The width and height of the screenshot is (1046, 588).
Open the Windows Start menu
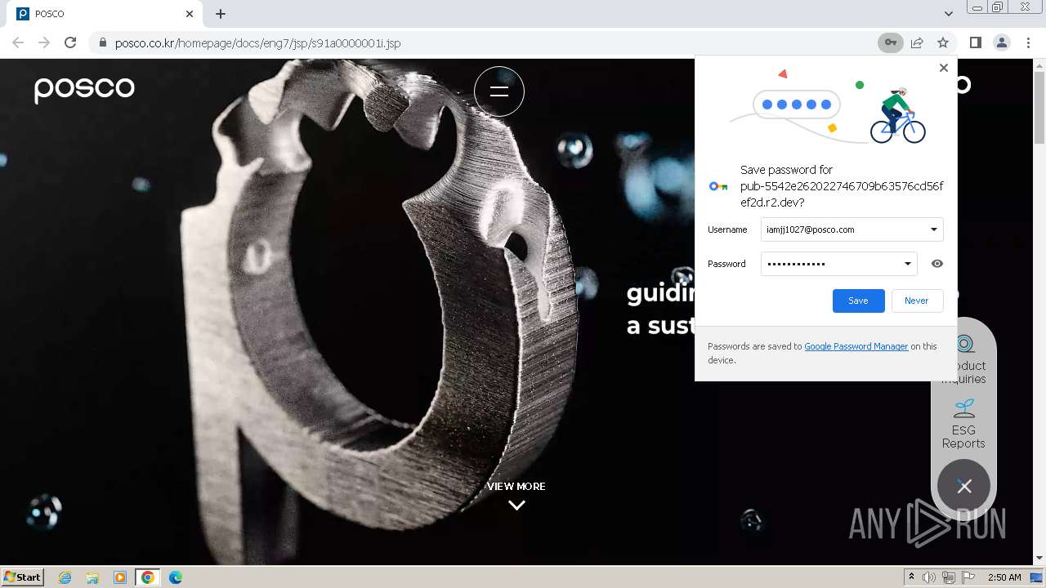23,577
